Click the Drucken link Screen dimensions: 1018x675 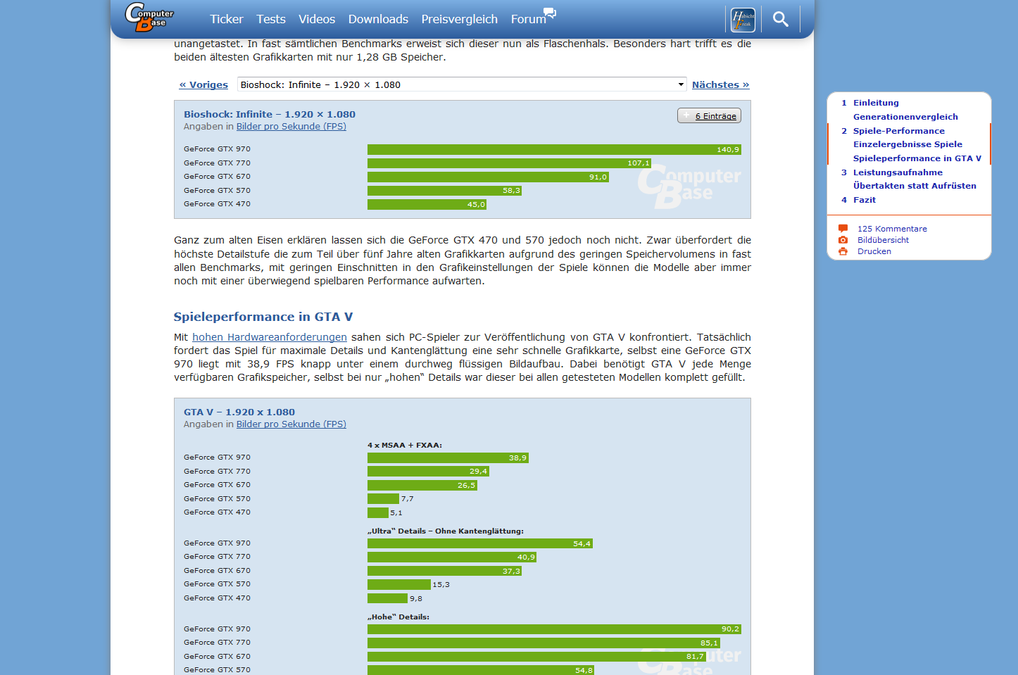[874, 251]
